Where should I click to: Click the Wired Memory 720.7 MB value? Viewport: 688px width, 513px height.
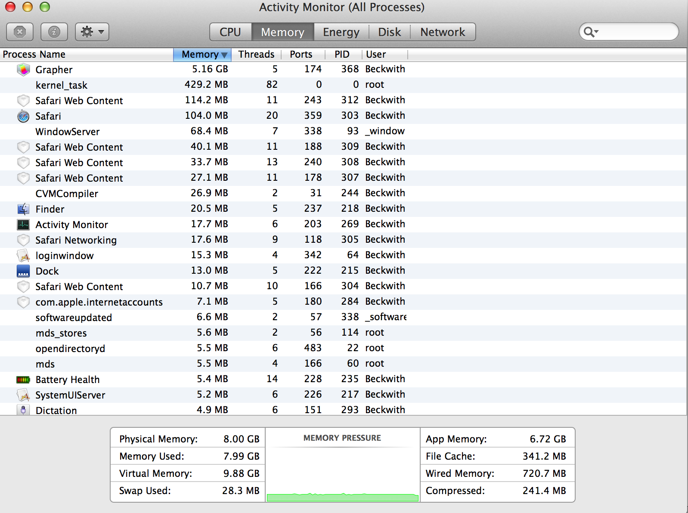(544, 473)
